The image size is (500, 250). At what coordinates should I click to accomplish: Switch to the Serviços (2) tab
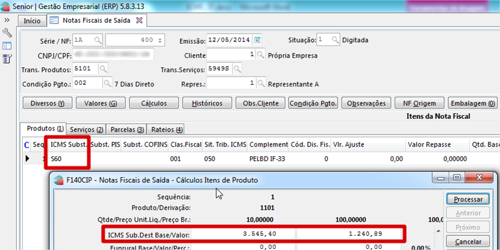(x=86, y=129)
